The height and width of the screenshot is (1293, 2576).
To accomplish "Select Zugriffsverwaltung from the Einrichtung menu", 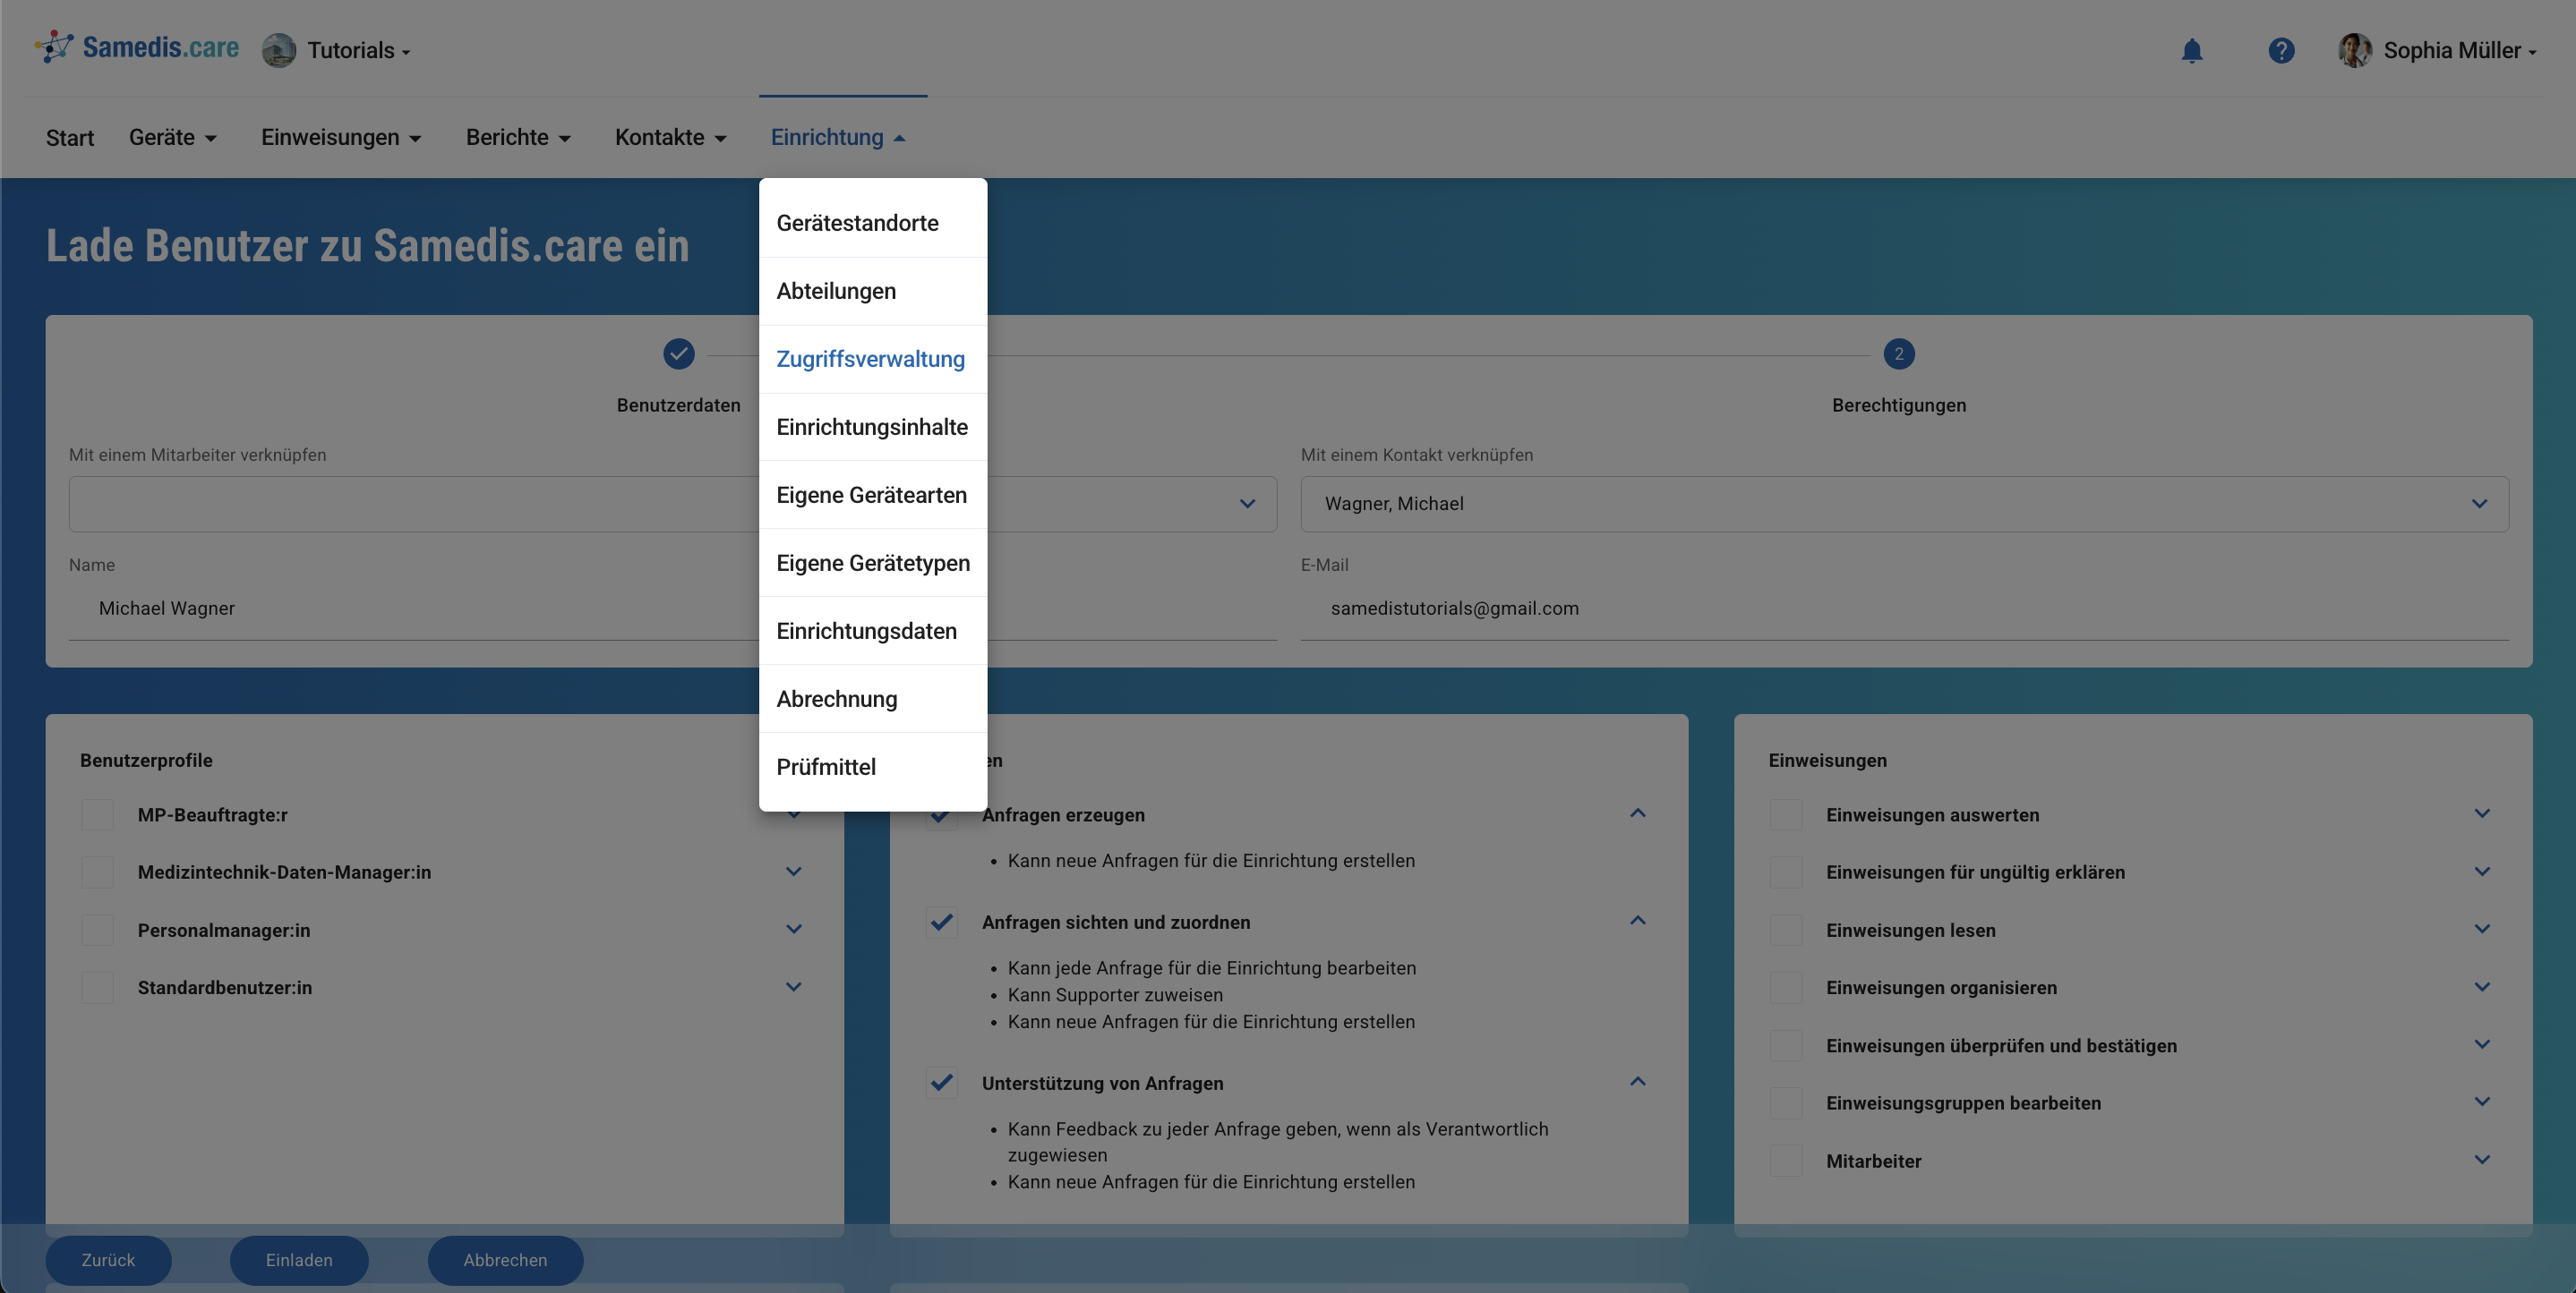I will (x=870, y=359).
